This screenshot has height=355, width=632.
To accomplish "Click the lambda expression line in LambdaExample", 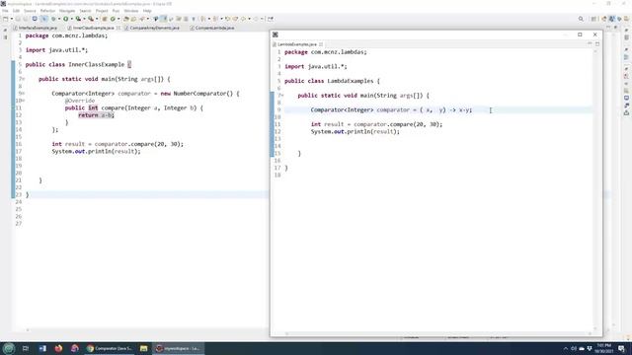I will (391, 109).
